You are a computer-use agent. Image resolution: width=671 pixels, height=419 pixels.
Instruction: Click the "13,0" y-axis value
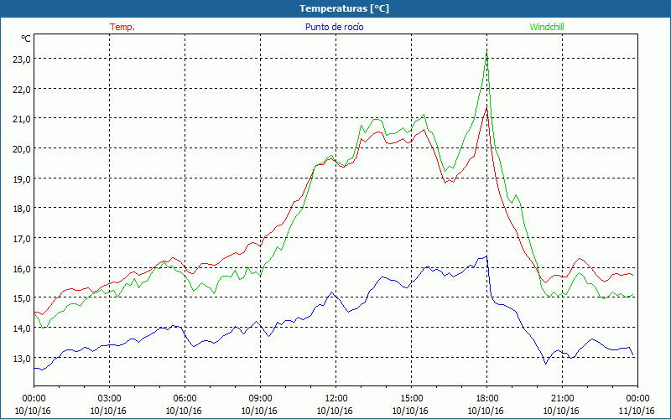click(x=22, y=358)
